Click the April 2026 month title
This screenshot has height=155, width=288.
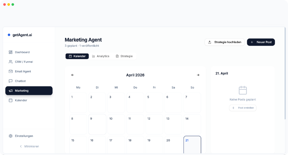135,75
